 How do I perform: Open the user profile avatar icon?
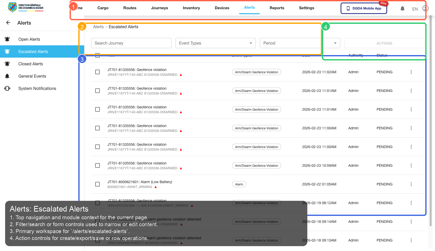(425, 8)
